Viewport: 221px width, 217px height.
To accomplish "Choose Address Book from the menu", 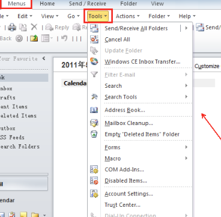I will pyautogui.click(x=140, y=110).
